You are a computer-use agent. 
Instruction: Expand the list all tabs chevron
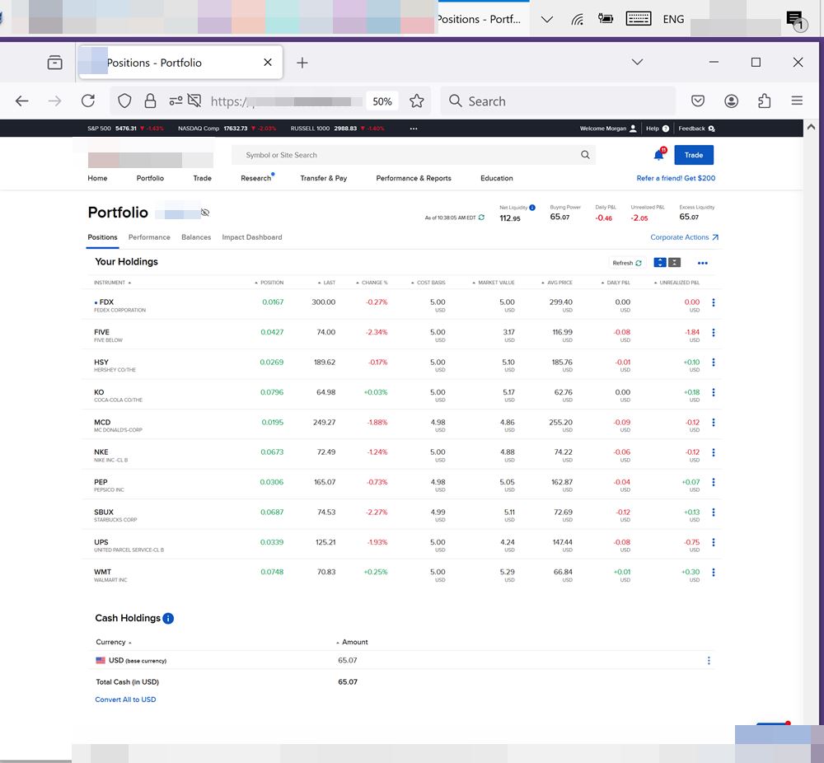click(638, 62)
